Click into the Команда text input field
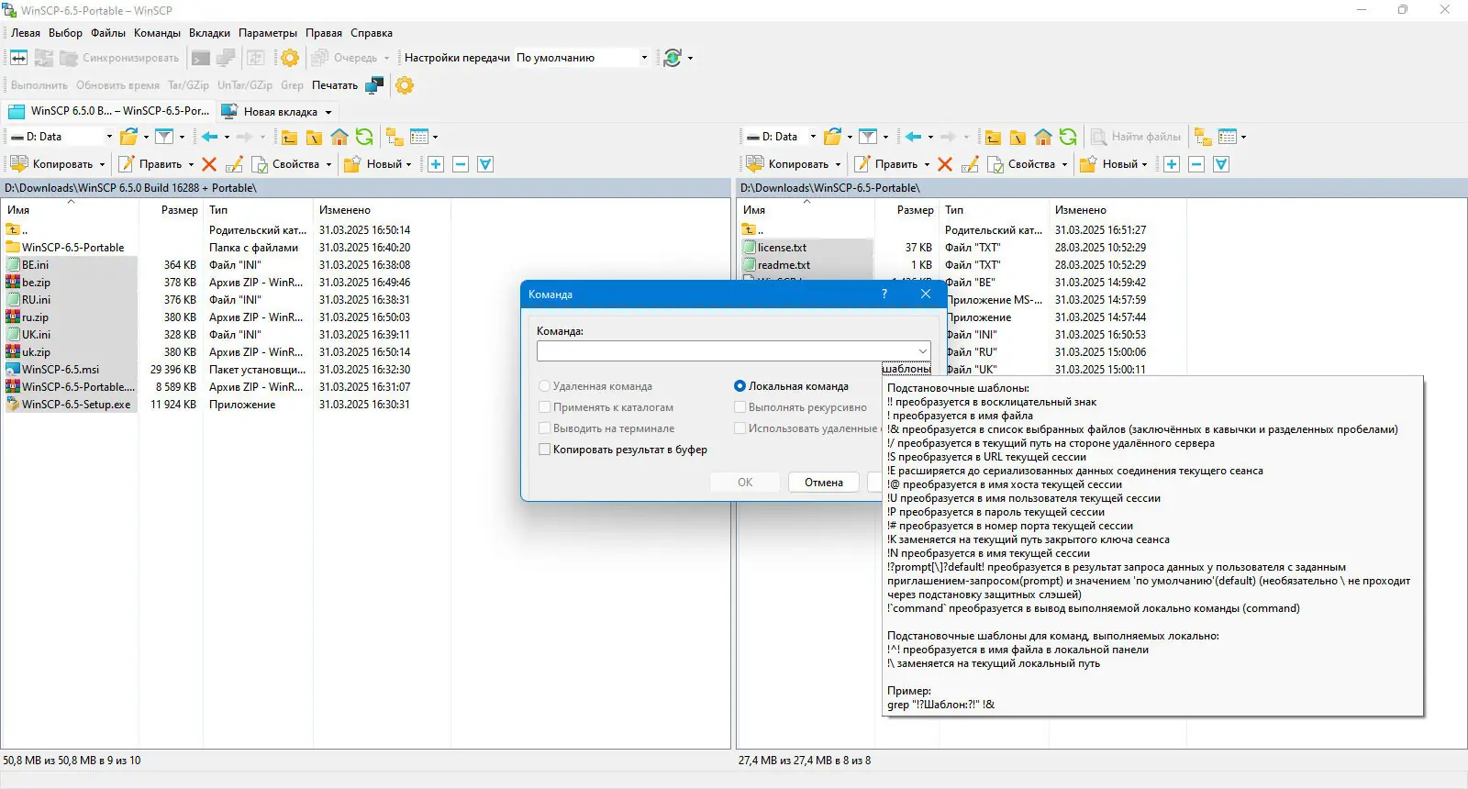Image resolution: width=1468 pixels, height=789 pixels. tap(726, 351)
